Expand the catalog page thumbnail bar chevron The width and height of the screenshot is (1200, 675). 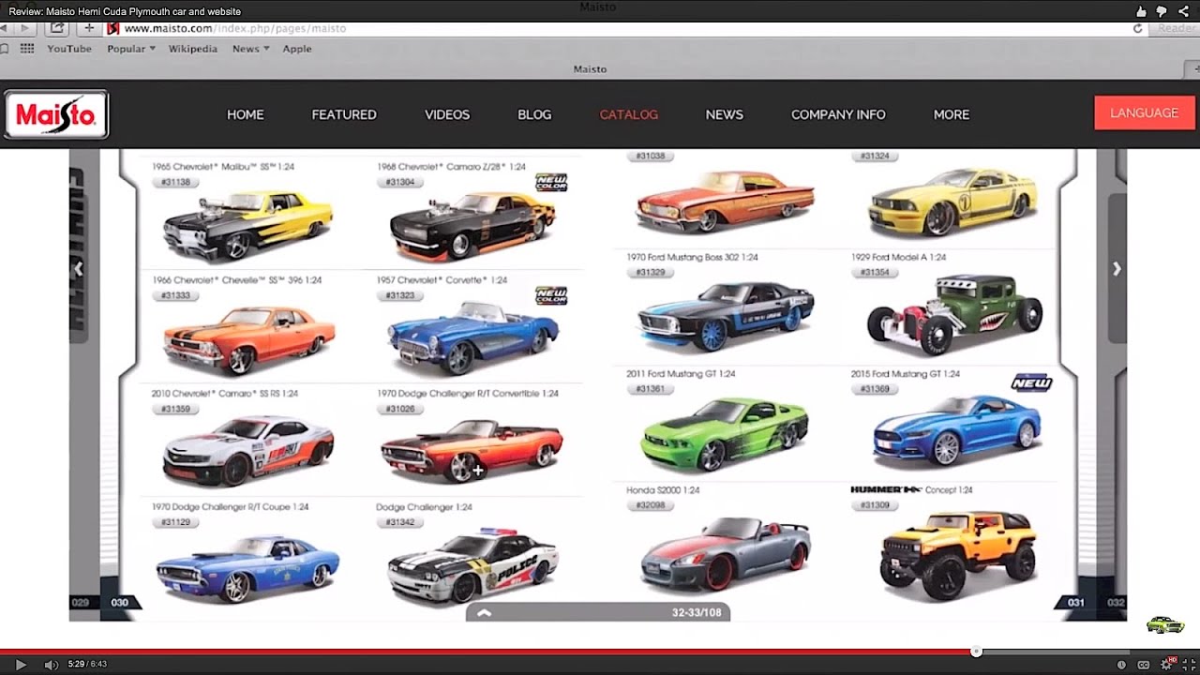[484, 613]
